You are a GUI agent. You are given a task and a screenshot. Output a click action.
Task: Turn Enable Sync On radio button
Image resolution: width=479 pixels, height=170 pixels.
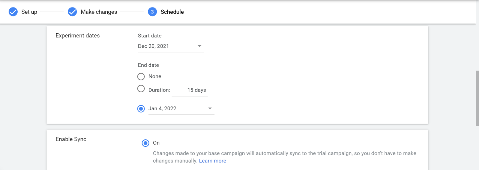click(145, 143)
